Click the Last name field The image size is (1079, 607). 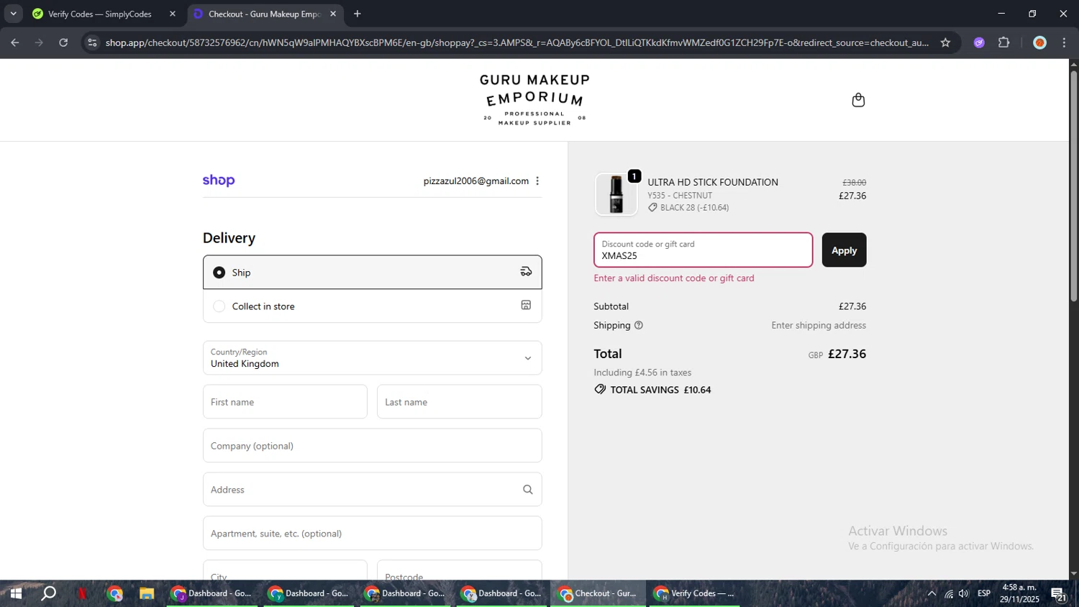click(x=459, y=401)
